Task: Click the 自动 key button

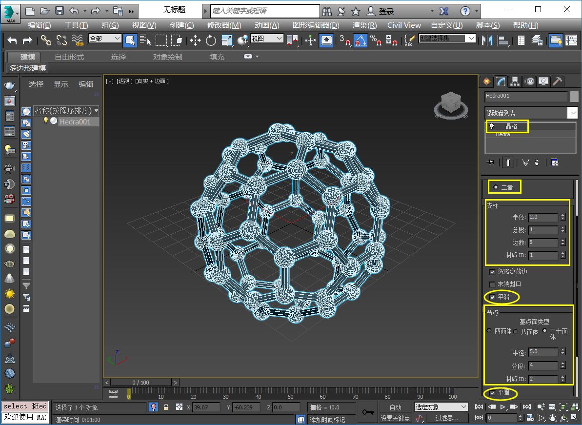Action: click(x=395, y=407)
